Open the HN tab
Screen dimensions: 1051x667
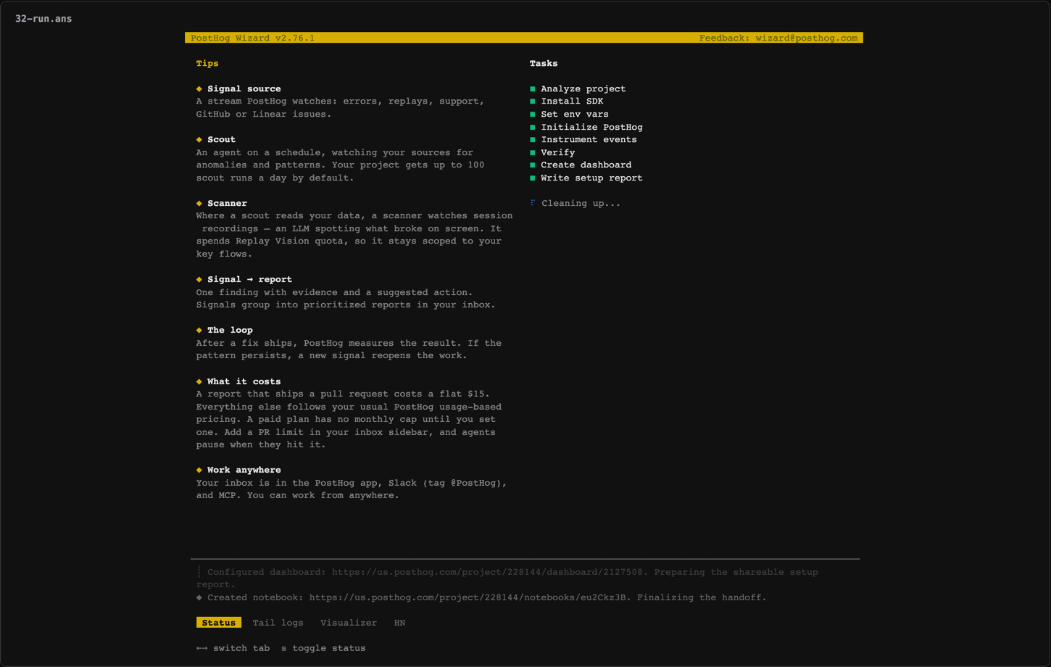399,623
